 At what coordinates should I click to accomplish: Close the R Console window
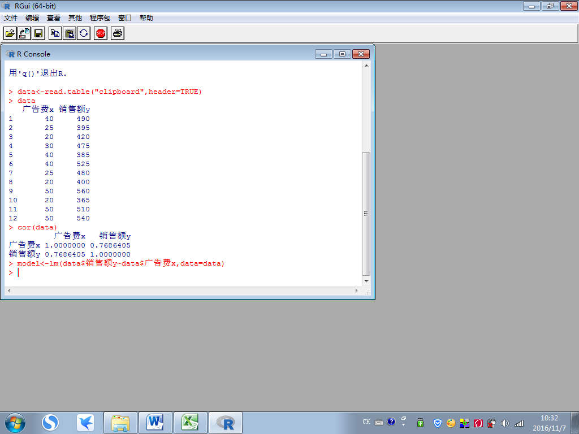pos(361,54)
